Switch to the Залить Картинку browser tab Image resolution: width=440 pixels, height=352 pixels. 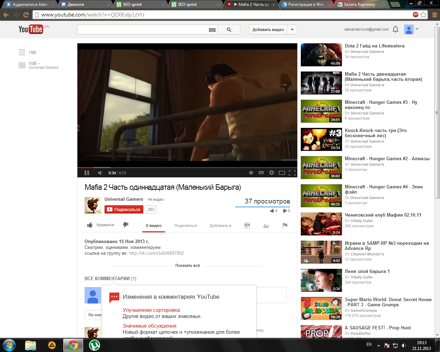pos(361,4)
